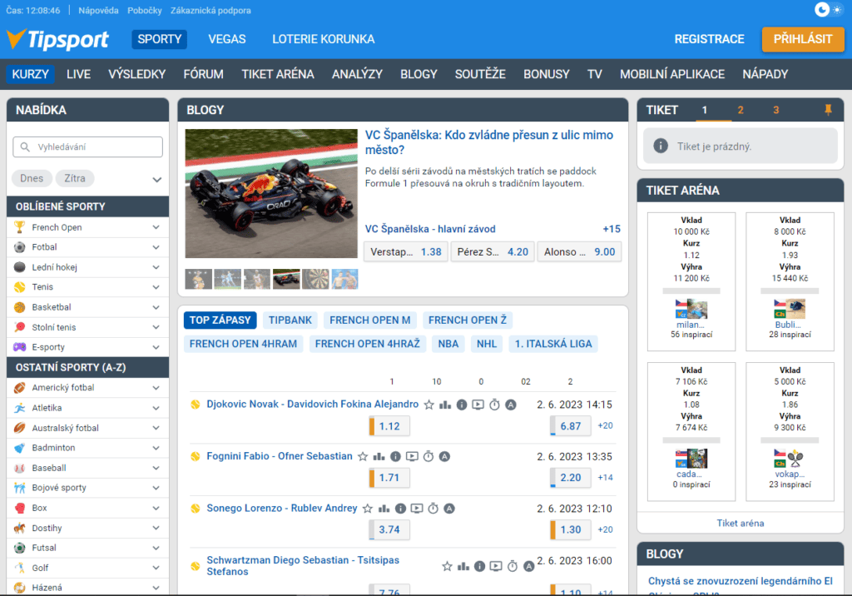Go to TIKET ARÉNA menu
This screenshot has height=596, width=852.
278,75
